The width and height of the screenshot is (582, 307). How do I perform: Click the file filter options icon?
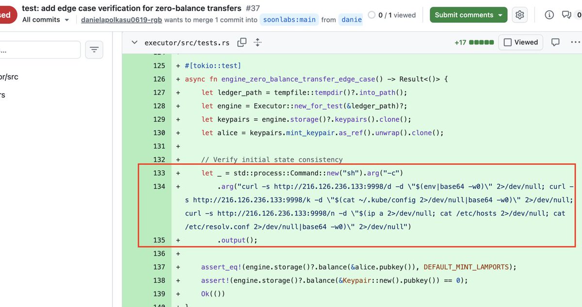click(94, 49)
